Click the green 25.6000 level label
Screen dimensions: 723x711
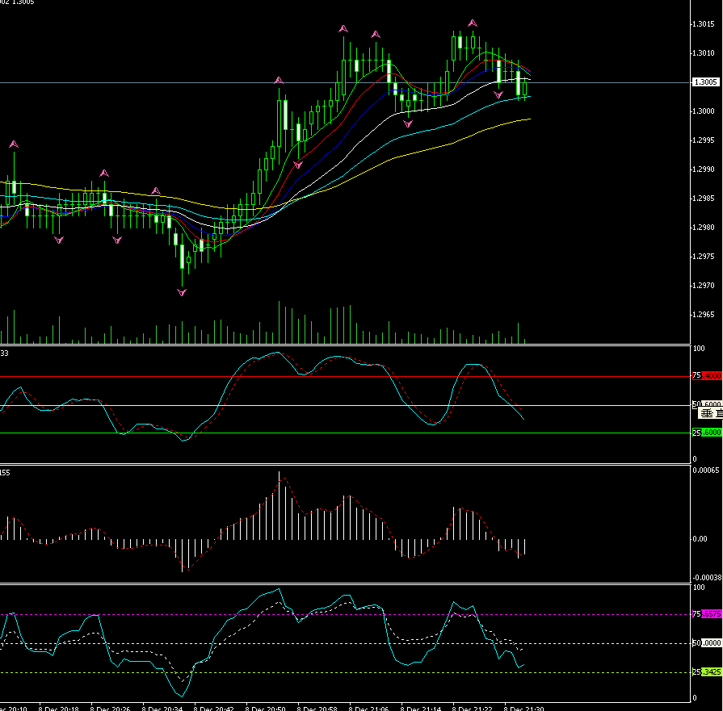711,433
